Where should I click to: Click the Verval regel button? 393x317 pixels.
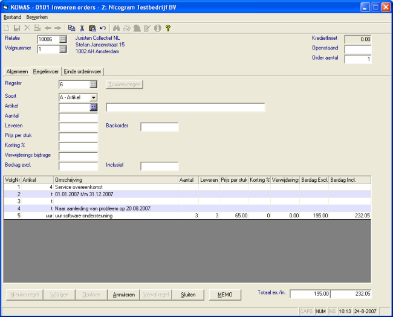click(156, 295)
